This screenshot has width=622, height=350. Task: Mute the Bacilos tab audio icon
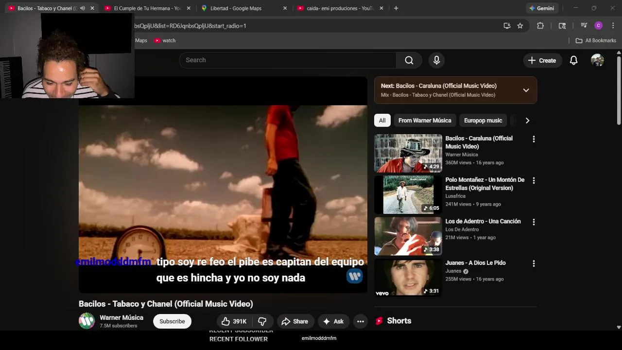point(82,8)
